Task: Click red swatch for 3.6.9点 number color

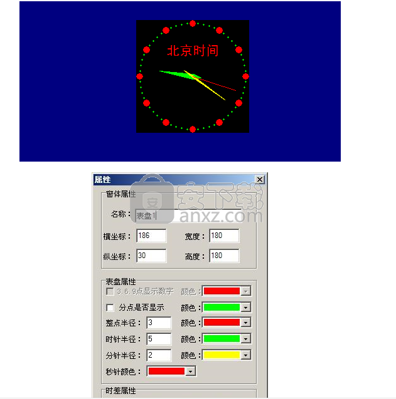Action: 222,291
